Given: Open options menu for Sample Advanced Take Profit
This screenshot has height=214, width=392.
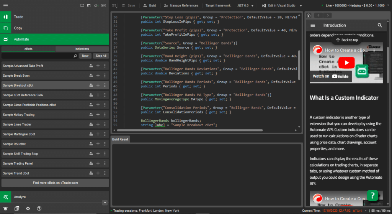Looking at the screenshot, I should [x=105, y=66].
